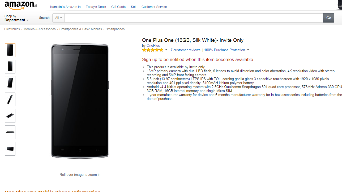Select the first front-view phone thumbnail
Viewport: 342px width, 192px height.
(x=10, y=50)
